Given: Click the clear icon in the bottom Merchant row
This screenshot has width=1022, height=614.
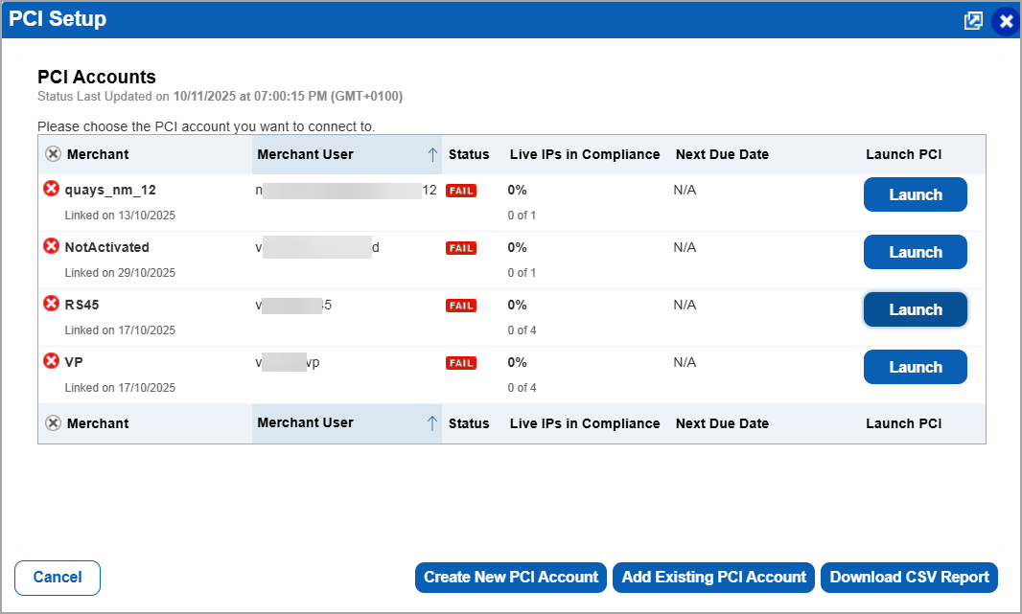Looking at the screenshot, I should coord(54,422).
